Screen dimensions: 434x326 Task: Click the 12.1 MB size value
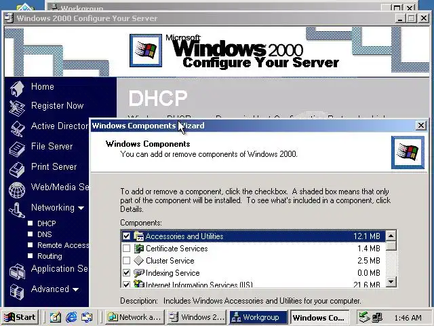pos(366,236)
